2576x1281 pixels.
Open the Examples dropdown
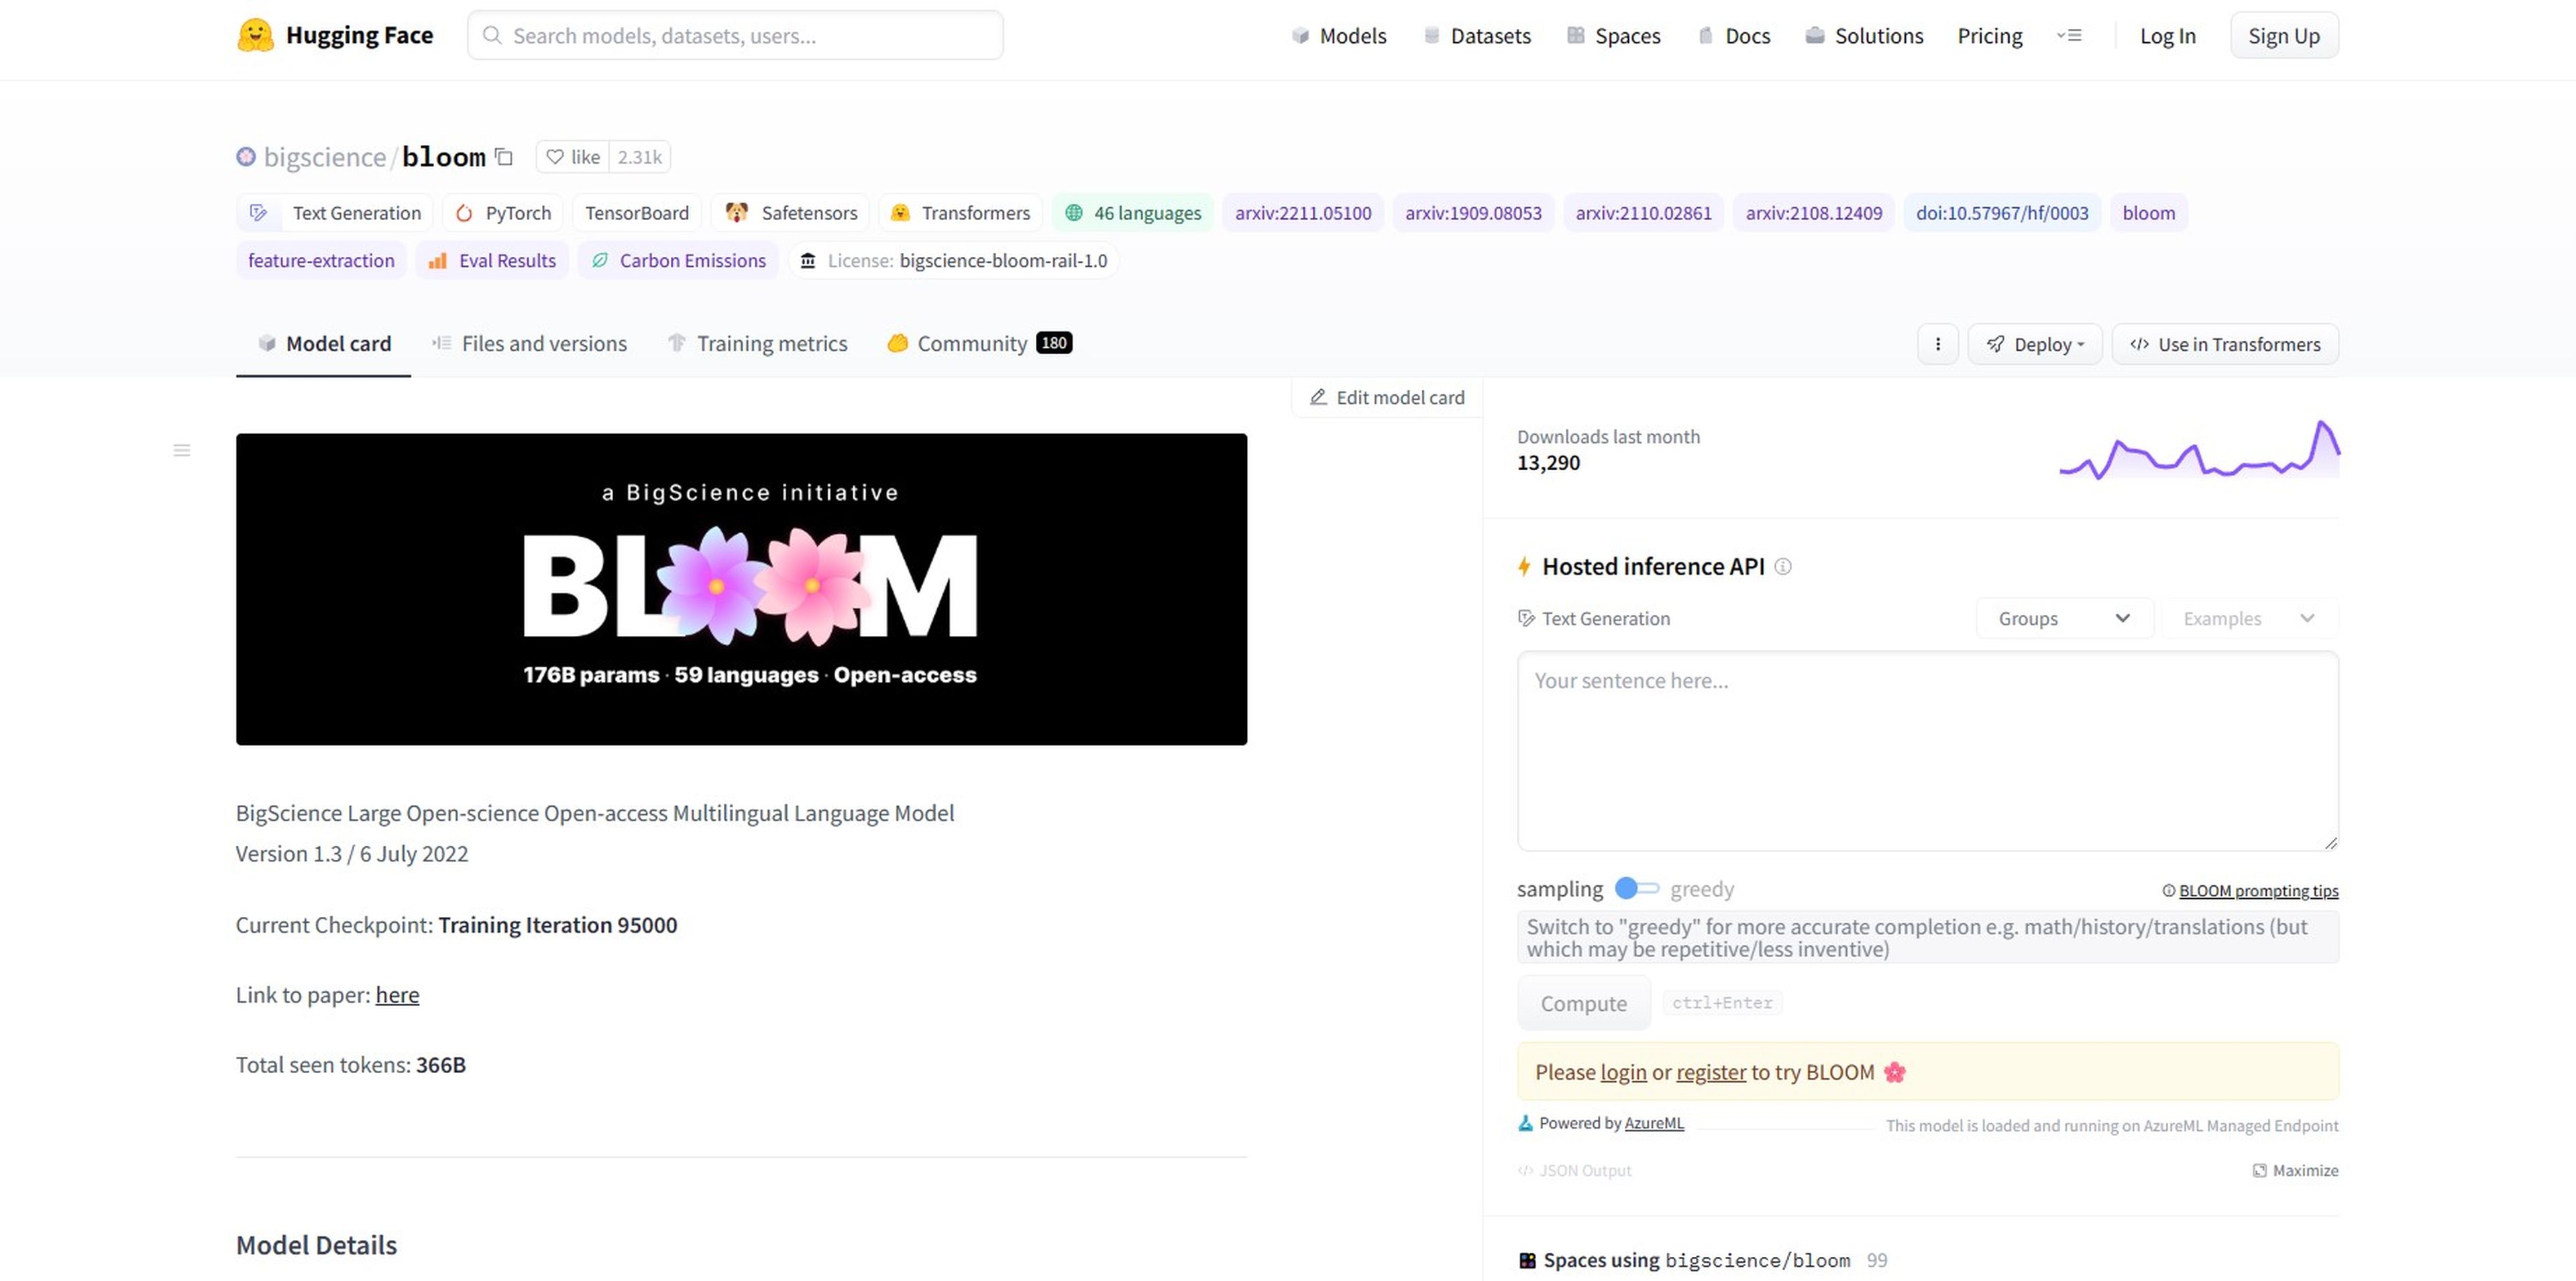[x=2248, y=618]
